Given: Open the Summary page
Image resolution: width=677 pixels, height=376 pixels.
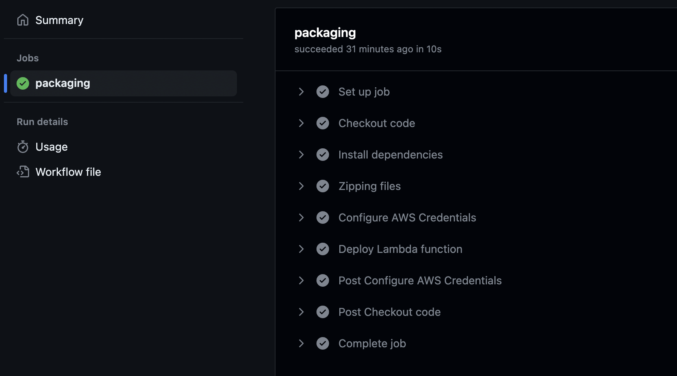Looking at the screenshot, I should [x=59, y=20].
